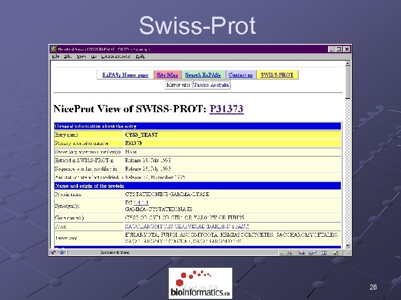Viewport: 401px width, 300px height.
Task: Select the Australia mirror site
Action: pos(219,84)
